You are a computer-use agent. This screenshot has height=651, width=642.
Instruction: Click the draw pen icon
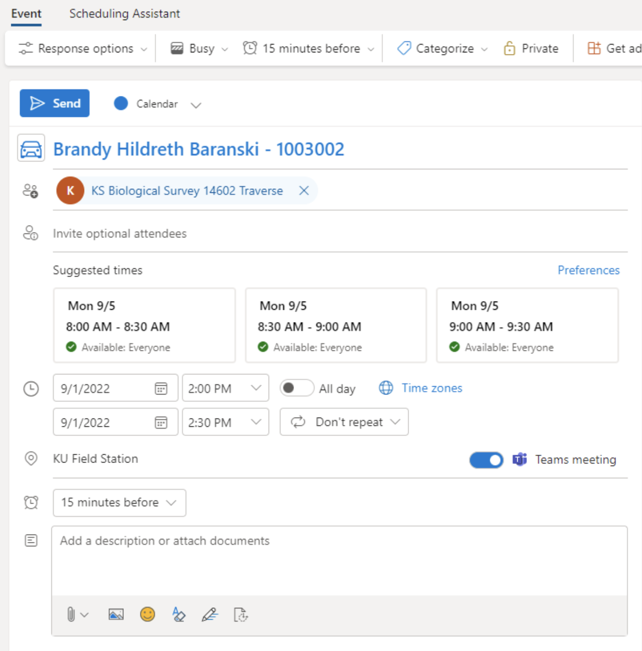click(210, 614)
